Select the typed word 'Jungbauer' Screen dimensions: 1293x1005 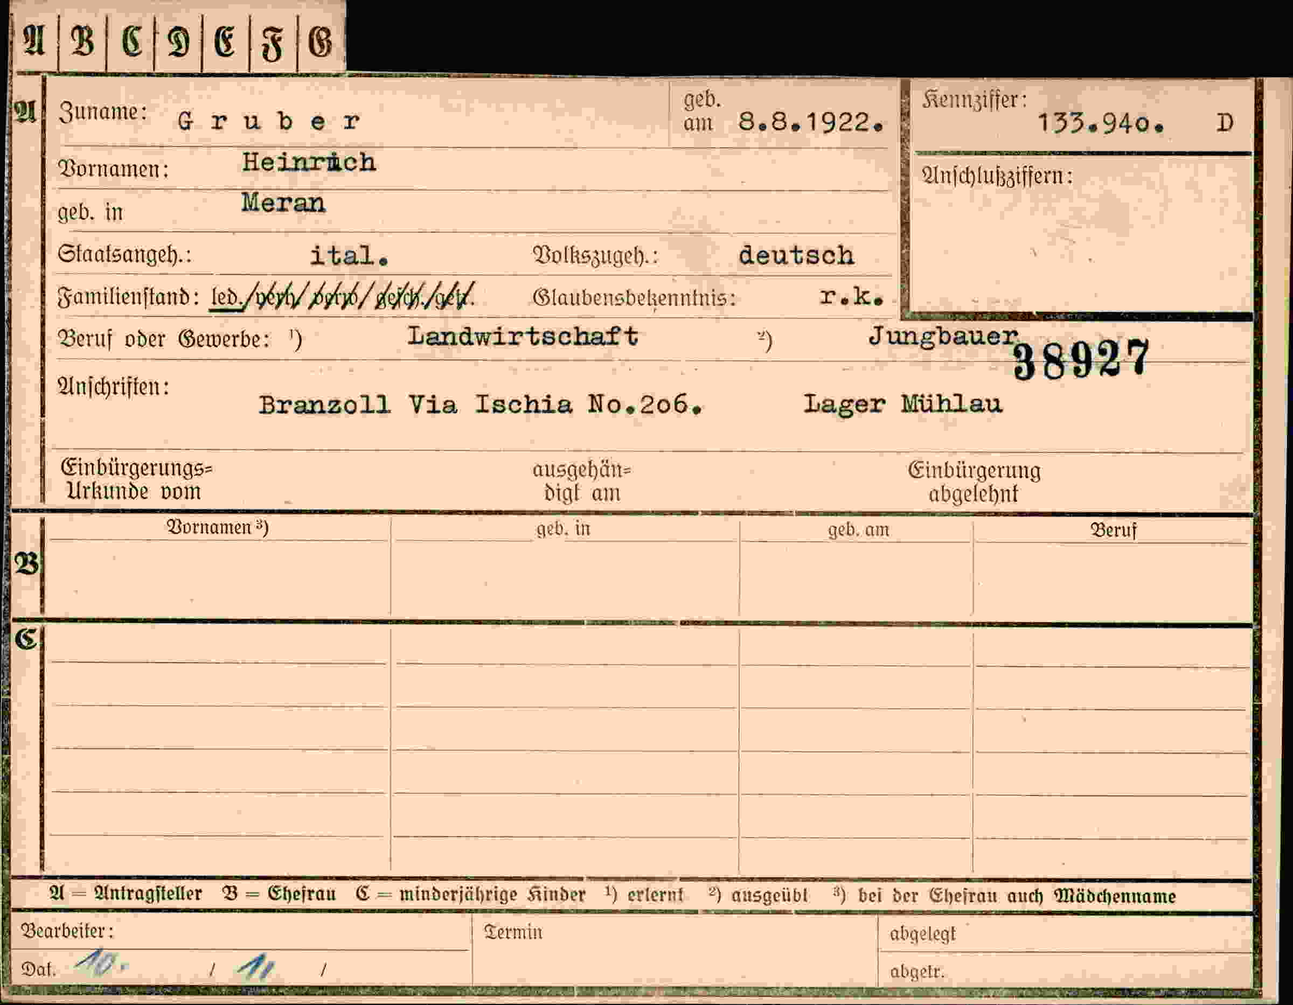[x=943, y=336]
